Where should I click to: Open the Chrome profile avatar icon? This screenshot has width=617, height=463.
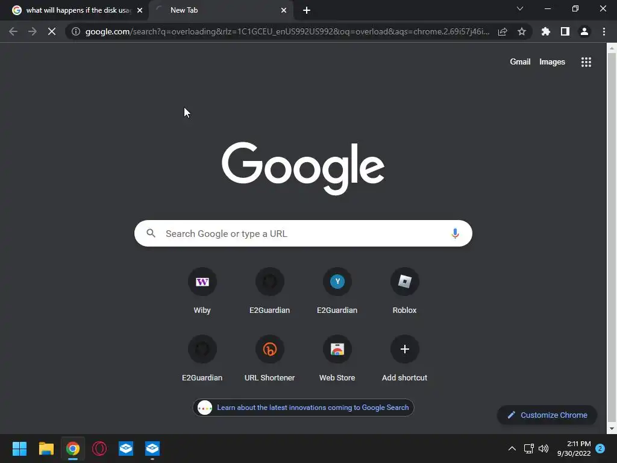584,31
